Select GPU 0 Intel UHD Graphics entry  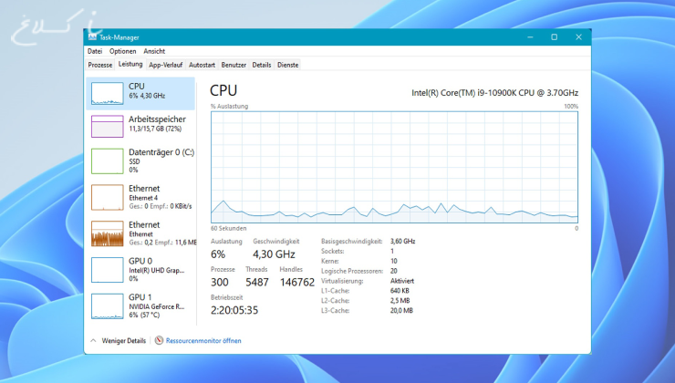coord(140,270)
